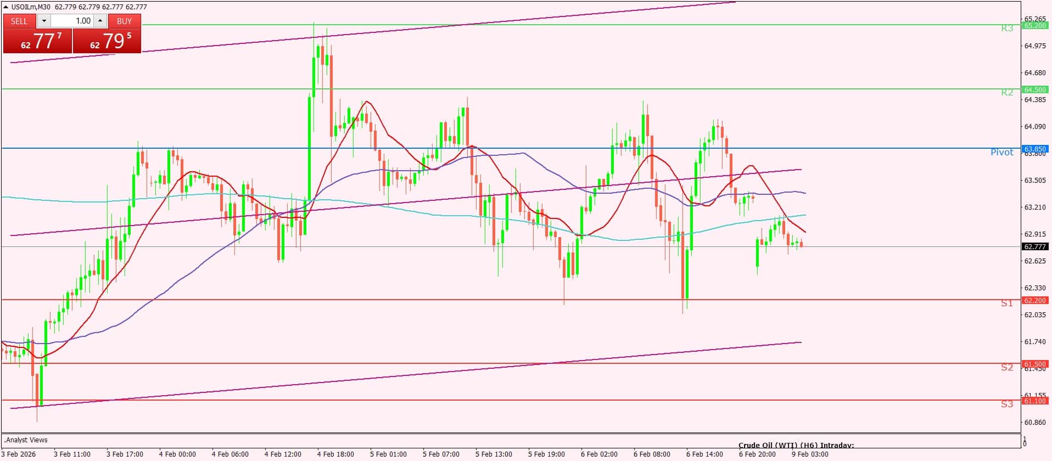Viewport: 1052px width, 461px height.
Task: Click the blue Pivot label
Action: click(x=1001, y=152)
